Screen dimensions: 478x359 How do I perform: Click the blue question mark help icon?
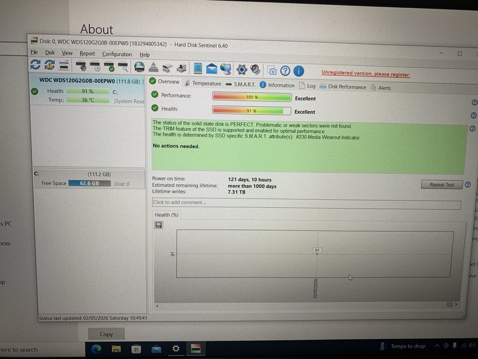285,71
